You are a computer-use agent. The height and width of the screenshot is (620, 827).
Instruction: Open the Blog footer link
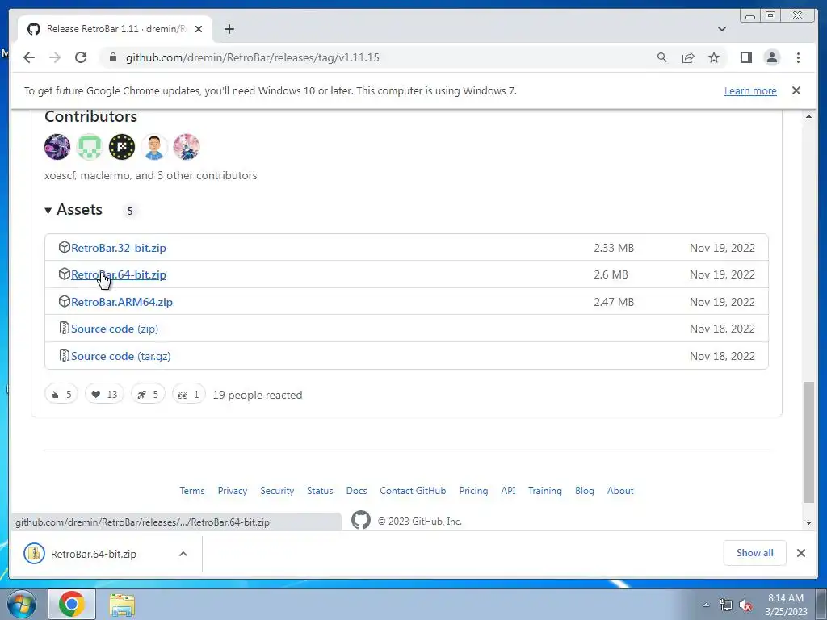tap(584, 491)
